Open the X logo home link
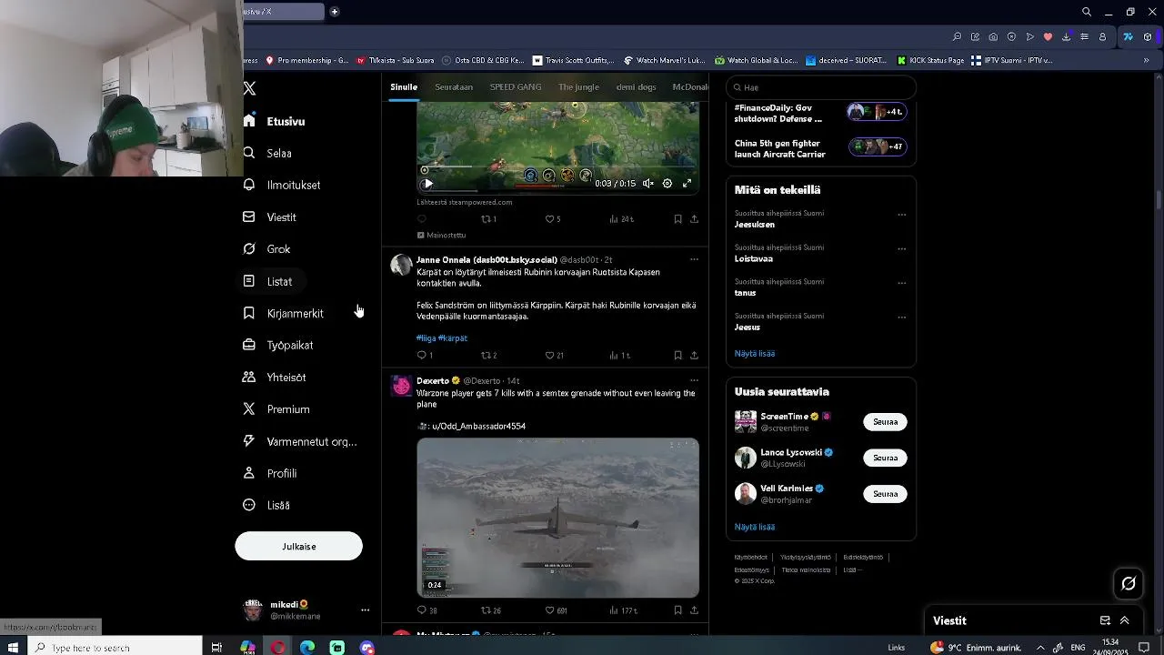 pyautogui.click(x=250, y=88)
